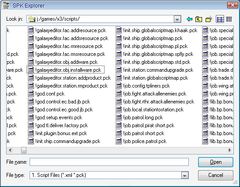240x187 pixels.
Task: Click icon of !galaxyeditor.station.addproduct.pck
Action: [x=31, y=78]
